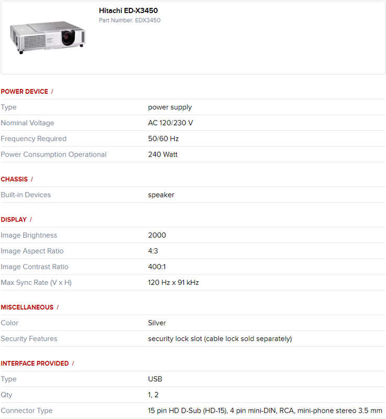
Task: Click the '400:1' contrast value
Action: tap(157, 267)
